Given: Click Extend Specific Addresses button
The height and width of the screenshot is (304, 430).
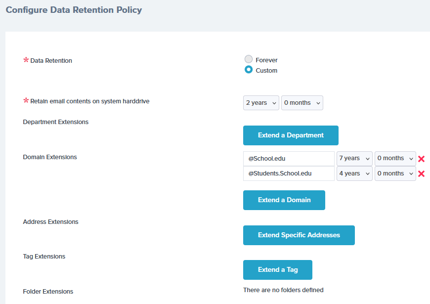Looking at the screenshot, I should click(x=299, y=235).
